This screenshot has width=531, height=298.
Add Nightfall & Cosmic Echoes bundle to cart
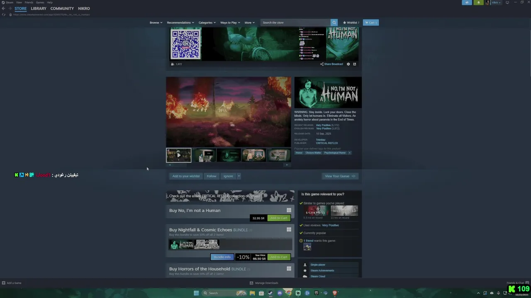coord(278,257)
